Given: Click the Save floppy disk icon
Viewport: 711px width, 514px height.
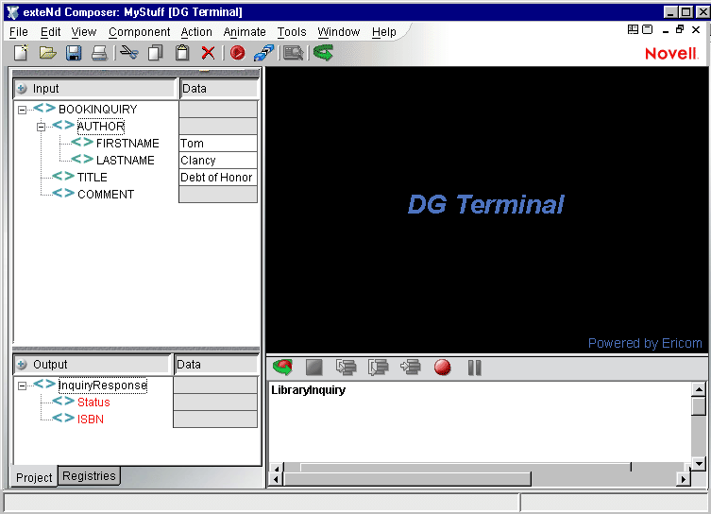Looking at the screenshot, I should [74, 53].
